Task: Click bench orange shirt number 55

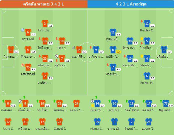Action: click(x=59, y=104)
